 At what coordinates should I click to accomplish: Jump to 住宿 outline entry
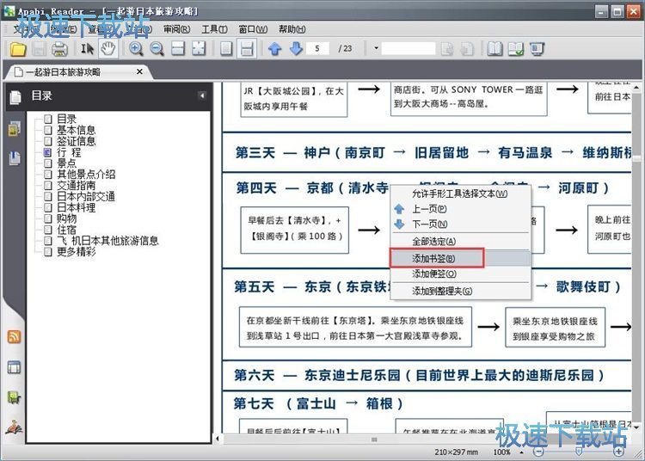(x=66, y=230)
